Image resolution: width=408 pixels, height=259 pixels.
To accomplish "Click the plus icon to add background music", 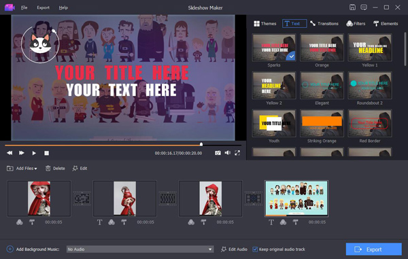I will 10,249.
